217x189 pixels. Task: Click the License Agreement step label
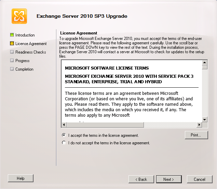[x=31, y=44]
